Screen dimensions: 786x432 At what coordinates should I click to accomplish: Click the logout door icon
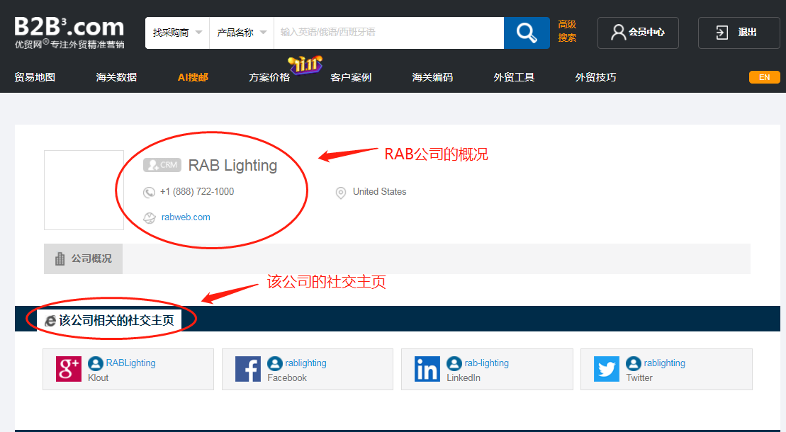(x=722, y=33)
